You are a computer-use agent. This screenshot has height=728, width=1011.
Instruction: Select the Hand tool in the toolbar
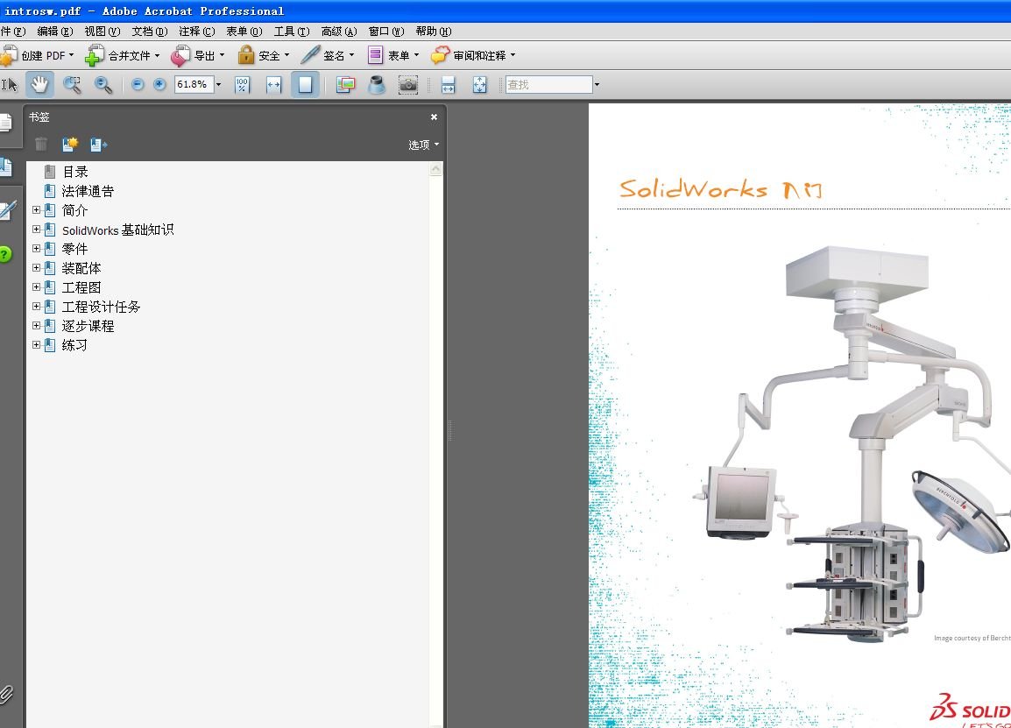click(39, 84)
